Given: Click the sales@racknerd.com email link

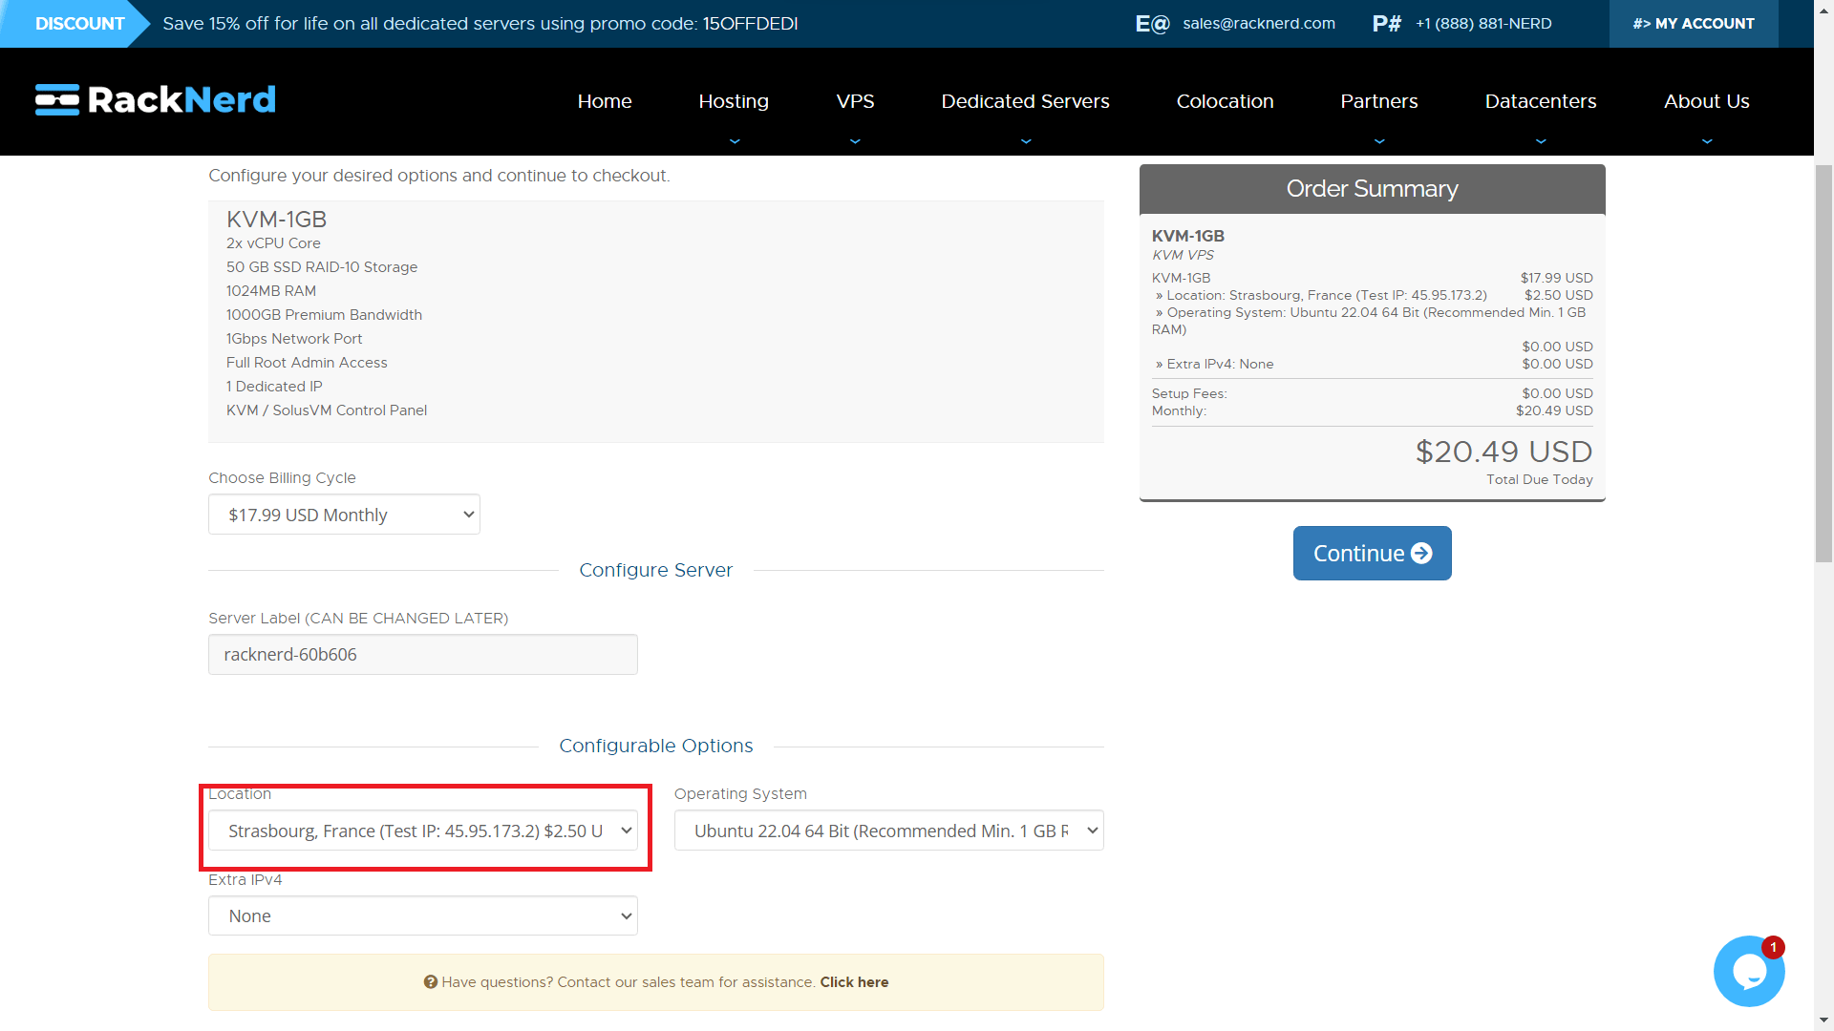Looking at the screenshot, I should pos(1259,24).
